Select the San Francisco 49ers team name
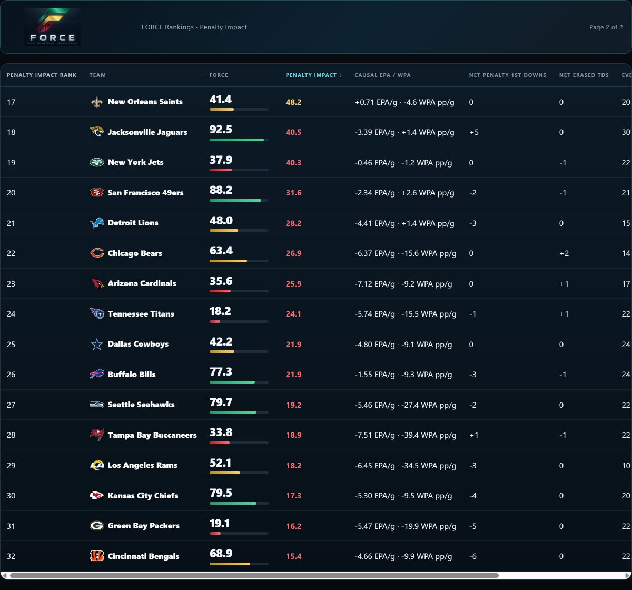 pyautogui.click(x=146, y=193)
